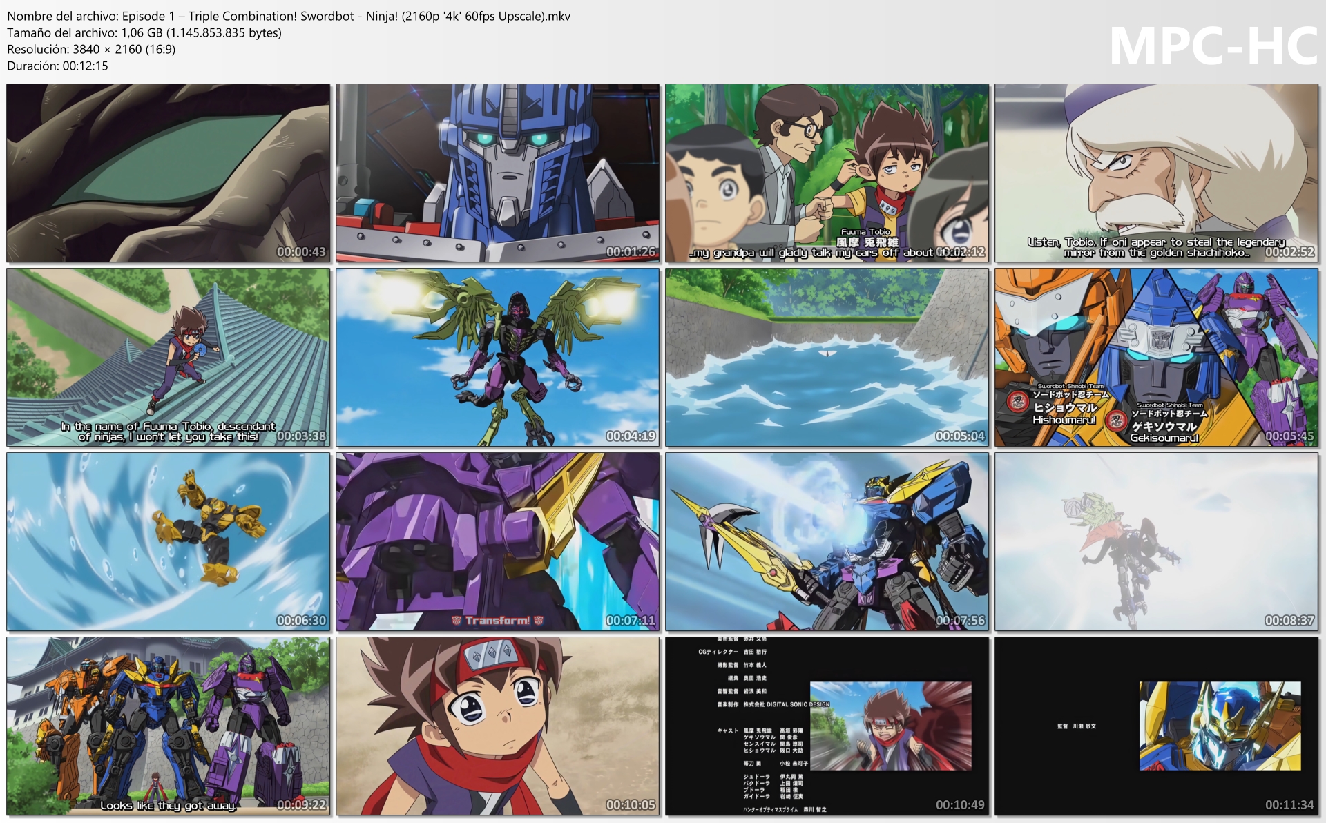Viewport: 1326px width, 823px height.
Task: Click the 'Looks like they got away.' subtitle
Action: [168, 805]
